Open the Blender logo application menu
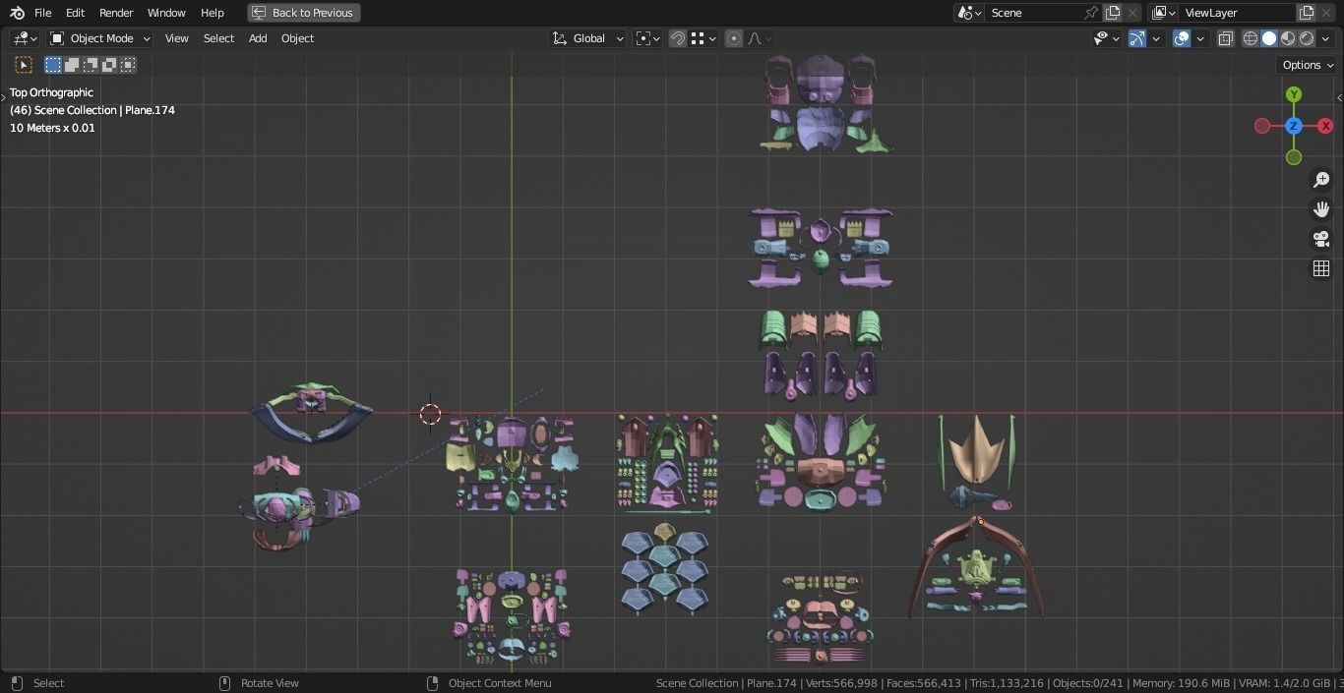Viewport: 1344px width, 693px height. pyautogui.click(x=17, y=13)
